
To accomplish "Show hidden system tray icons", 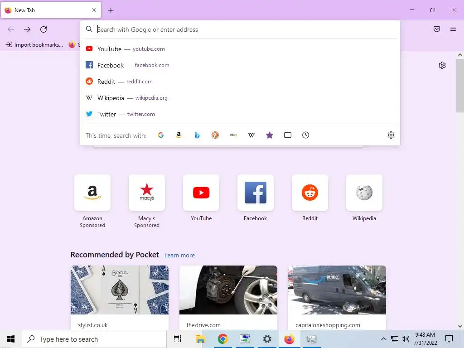I will tap(383, 339).
